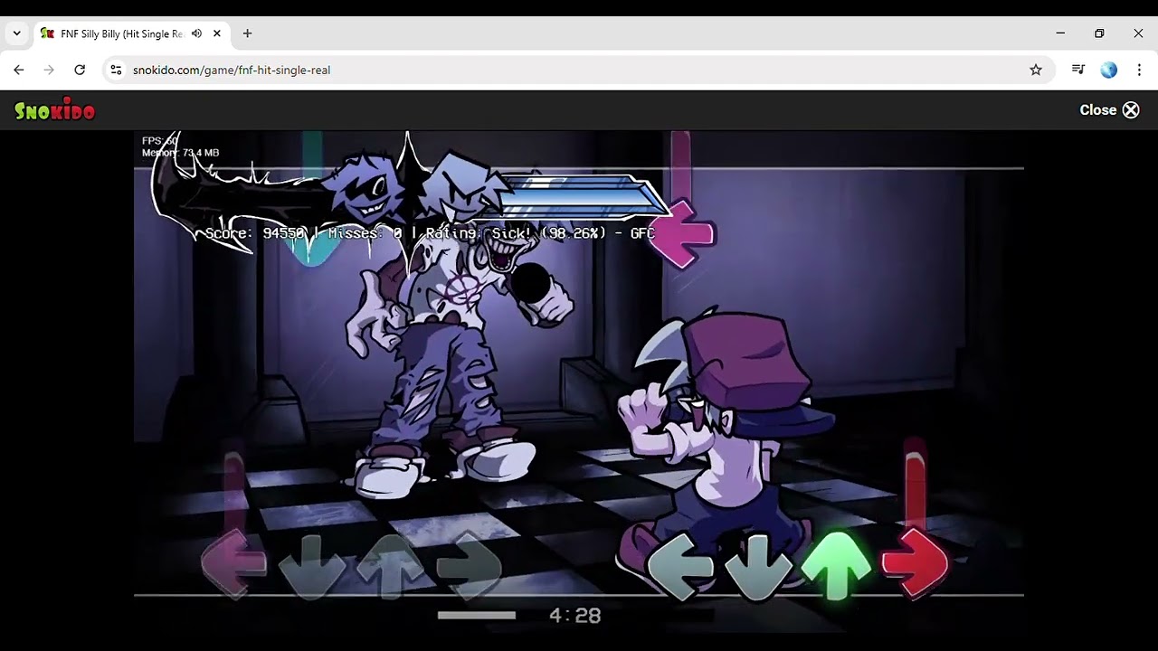Open the media control icon in toolbar

point(1078,70)
